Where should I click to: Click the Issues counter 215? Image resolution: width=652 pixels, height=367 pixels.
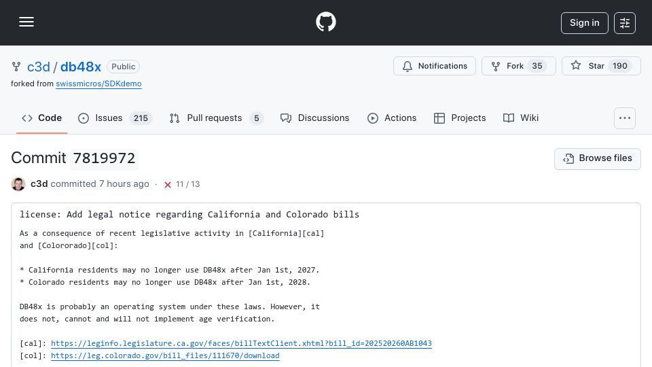[x=141, y=118]
